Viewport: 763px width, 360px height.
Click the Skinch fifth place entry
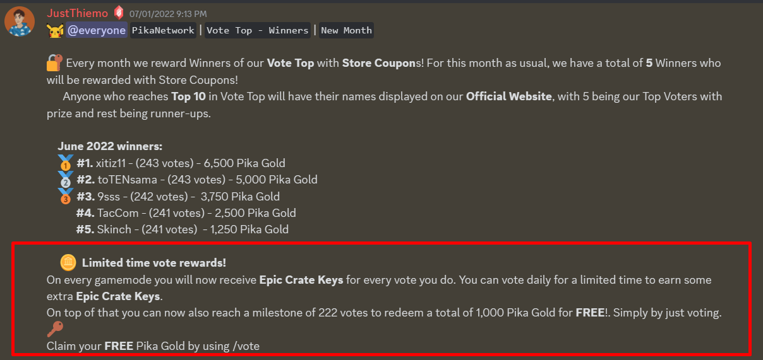pyautogui.click(x=183, y=229)
